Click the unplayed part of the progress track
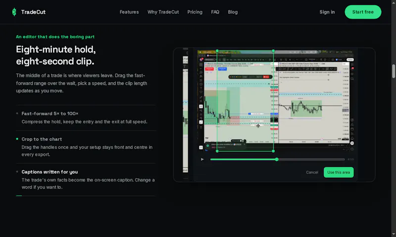 tap(311, 159)
